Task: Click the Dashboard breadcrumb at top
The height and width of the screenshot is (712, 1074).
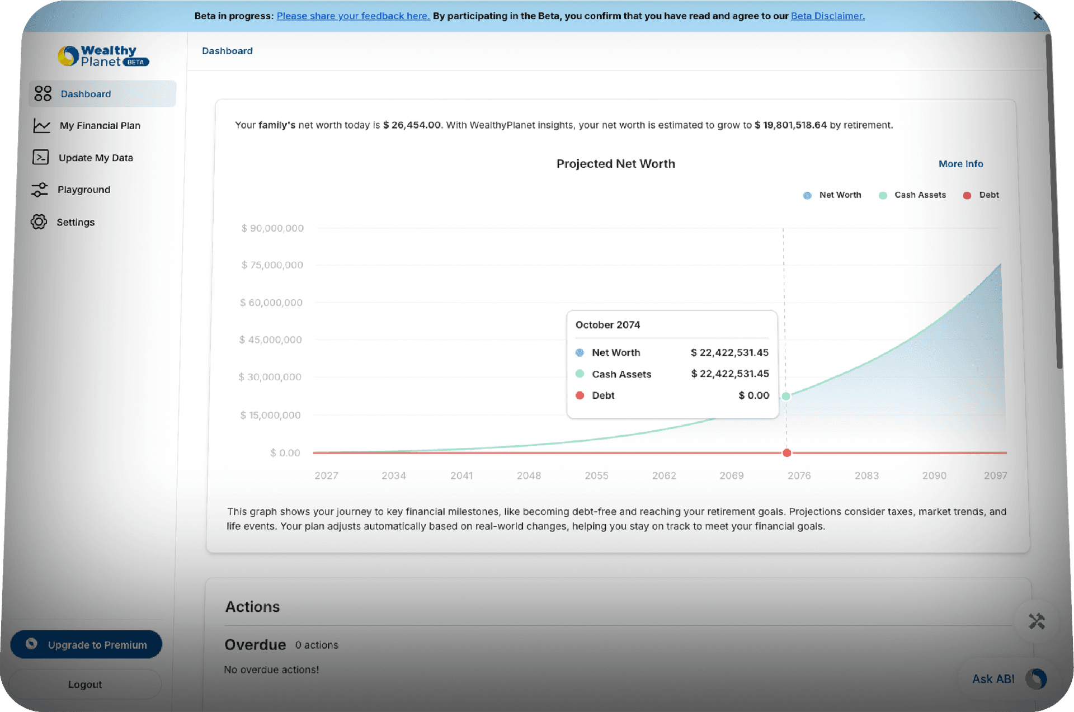Action: 227,50
